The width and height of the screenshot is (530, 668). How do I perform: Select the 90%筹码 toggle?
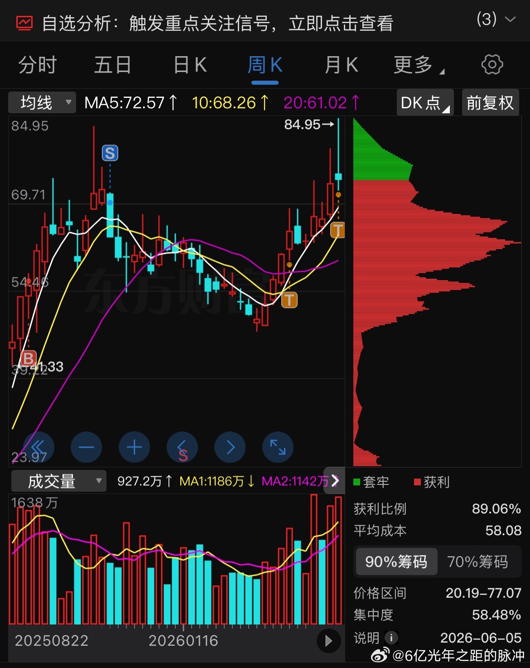(x=396, y=562)
